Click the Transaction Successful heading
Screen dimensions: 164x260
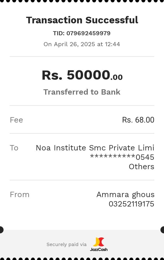tap(82, 20)
